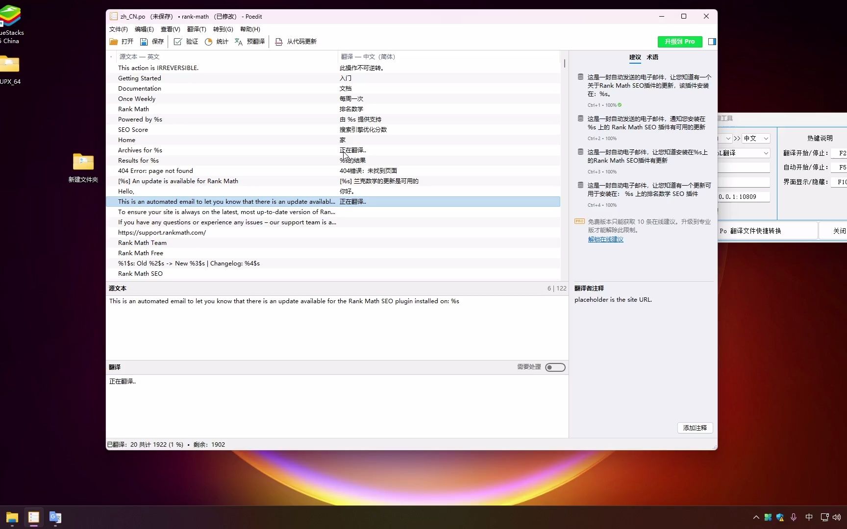Start 预翻译 pre-translation
This screenshot has width=847, height=529.
[250, 42]
